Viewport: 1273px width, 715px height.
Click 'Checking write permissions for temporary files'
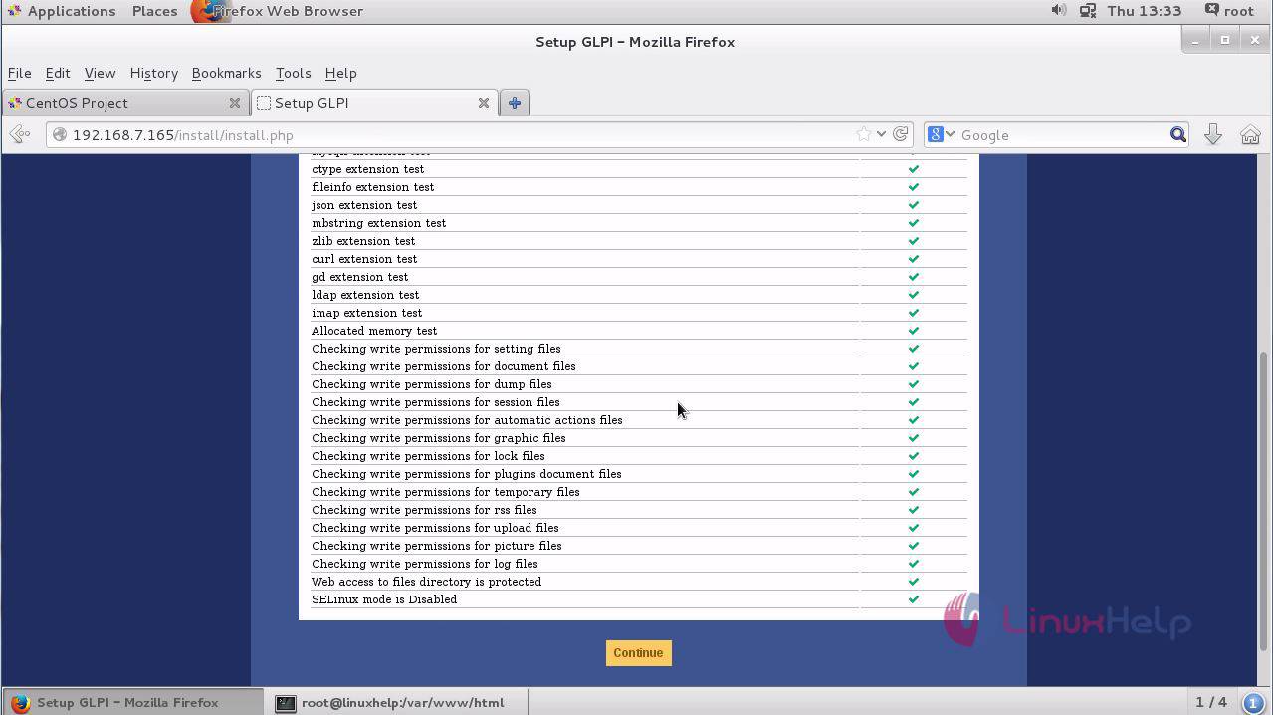[x=446, y=492]
